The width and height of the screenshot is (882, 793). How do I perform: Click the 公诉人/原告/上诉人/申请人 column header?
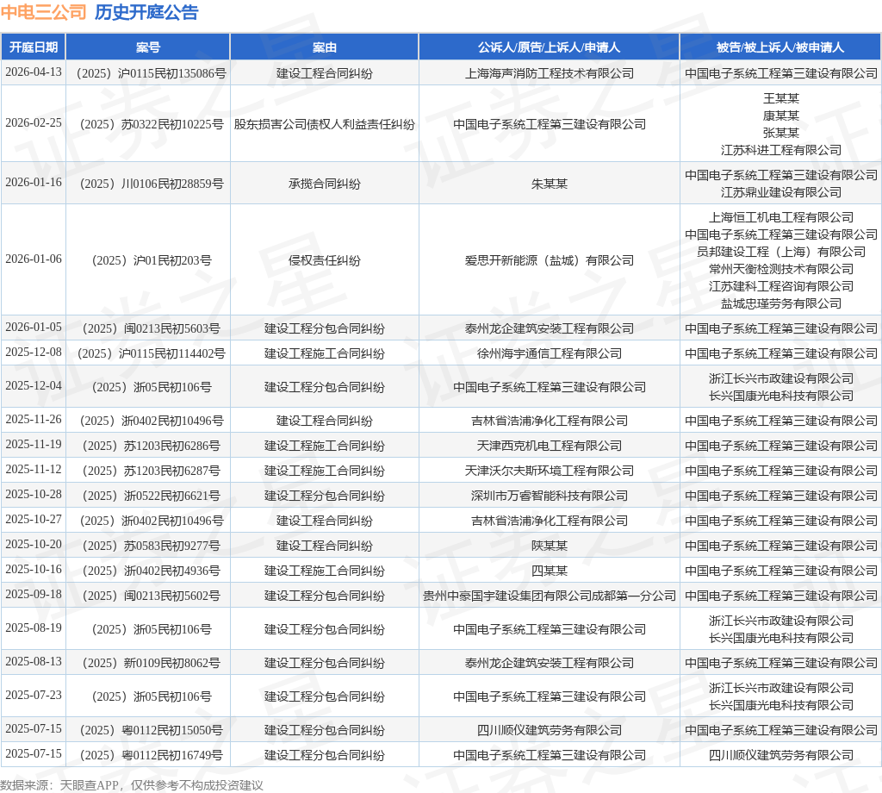(549, 47)
